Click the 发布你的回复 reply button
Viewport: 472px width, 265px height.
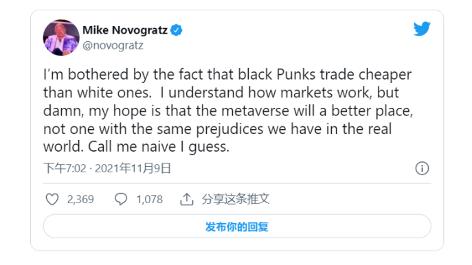point(237,226)
